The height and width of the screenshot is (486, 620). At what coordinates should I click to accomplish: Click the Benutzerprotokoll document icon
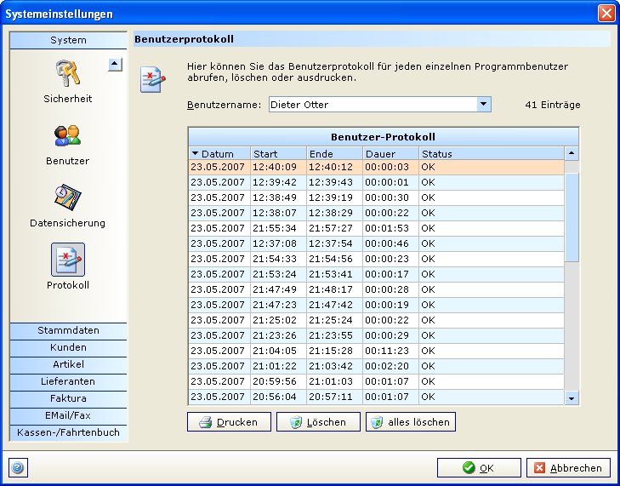pos(153,78)
